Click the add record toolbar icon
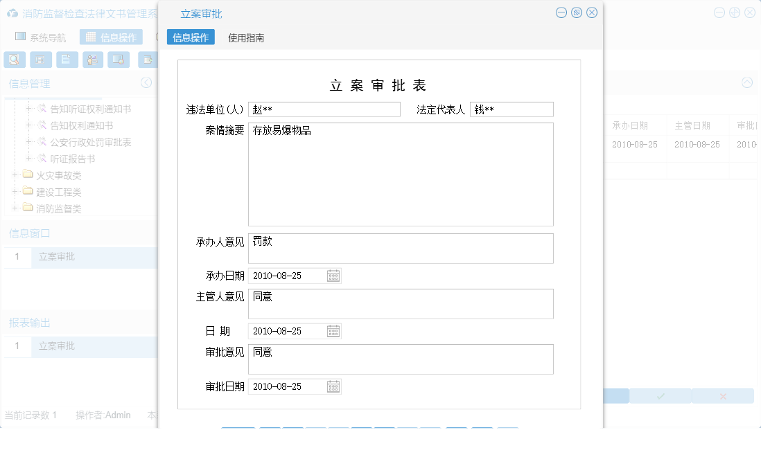 [147, 60]
